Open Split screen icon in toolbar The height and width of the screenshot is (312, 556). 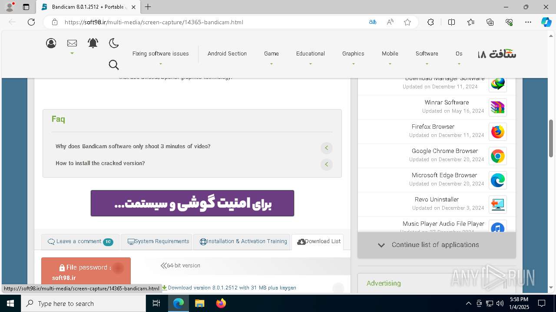coord(451,22)
